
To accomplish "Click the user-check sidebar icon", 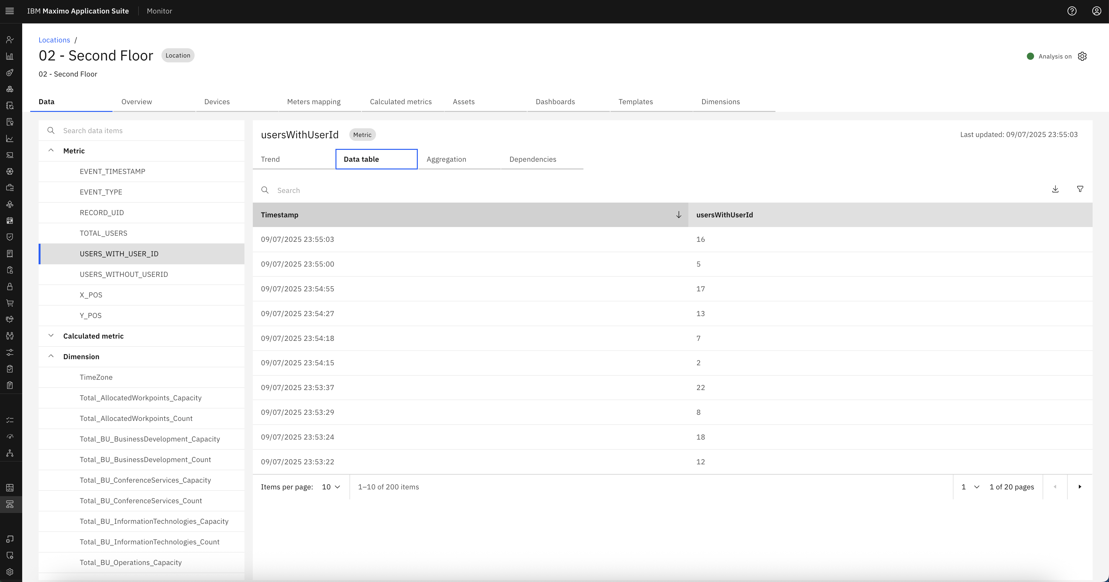I will (x=10, y=40).
